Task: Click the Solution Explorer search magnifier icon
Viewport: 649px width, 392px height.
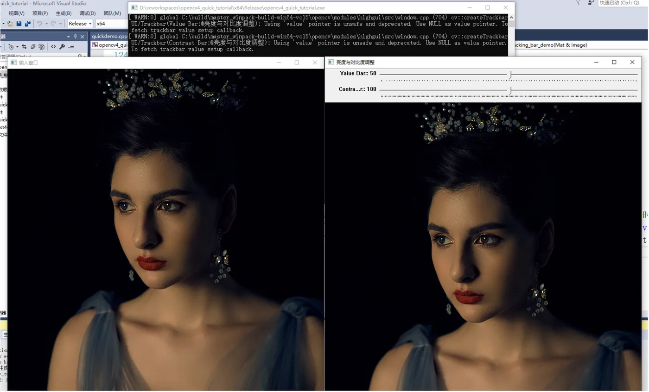Action: [x=80, y=56]
